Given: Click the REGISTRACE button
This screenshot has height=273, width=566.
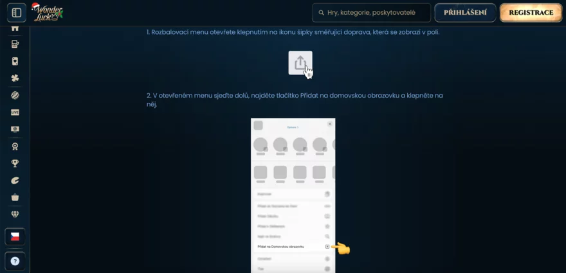Looking at the screenshot, I should click(x=531, y=13).
